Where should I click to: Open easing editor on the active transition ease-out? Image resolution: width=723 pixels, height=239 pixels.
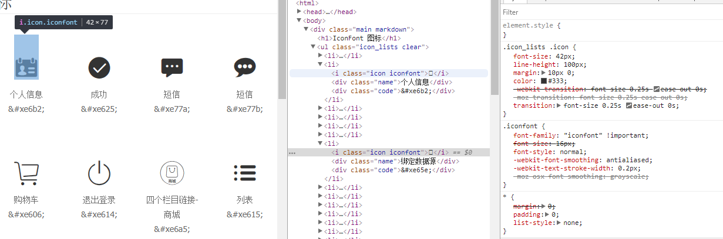click(x=630, y=105)
